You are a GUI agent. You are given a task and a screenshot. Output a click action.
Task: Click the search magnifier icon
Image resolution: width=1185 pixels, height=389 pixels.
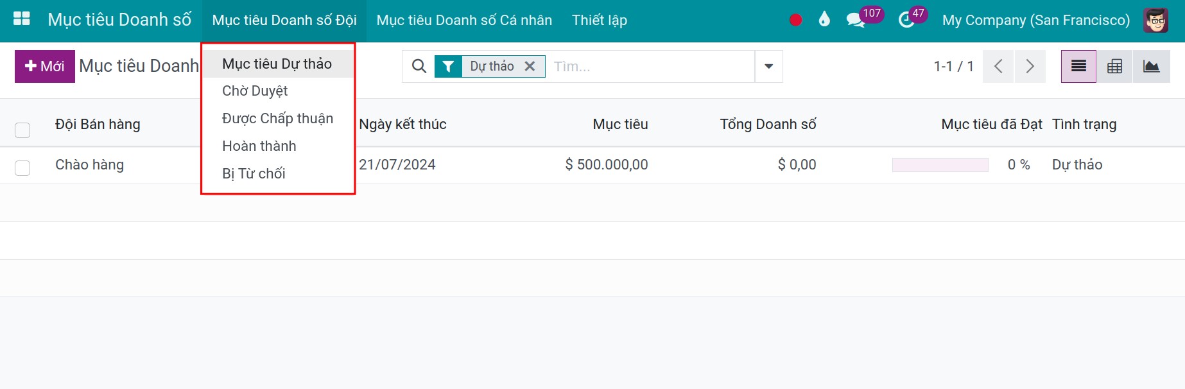coord(419,66)
